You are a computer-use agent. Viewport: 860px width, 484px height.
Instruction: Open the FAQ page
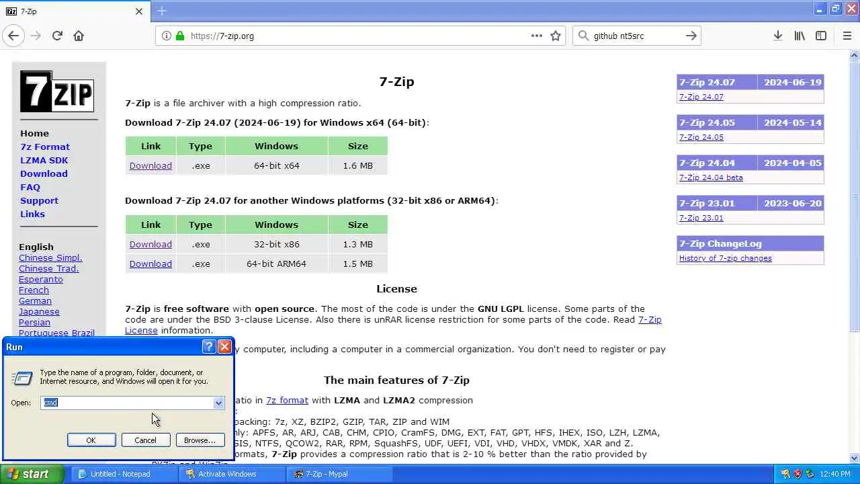tap(30, 187)
